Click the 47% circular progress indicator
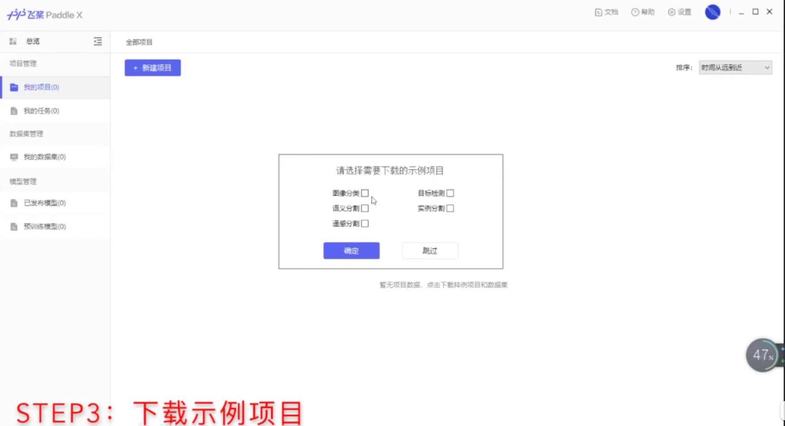 coord(762,355)
